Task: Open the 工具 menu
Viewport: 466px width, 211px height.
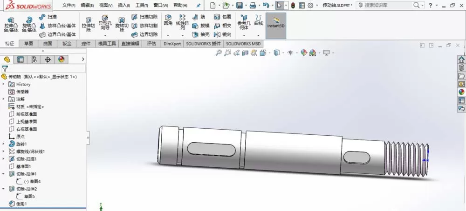Action: 142,5
